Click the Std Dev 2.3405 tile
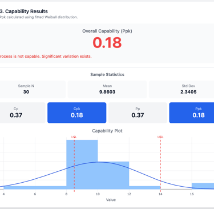The image size is (214, 209). pos(181,90)
